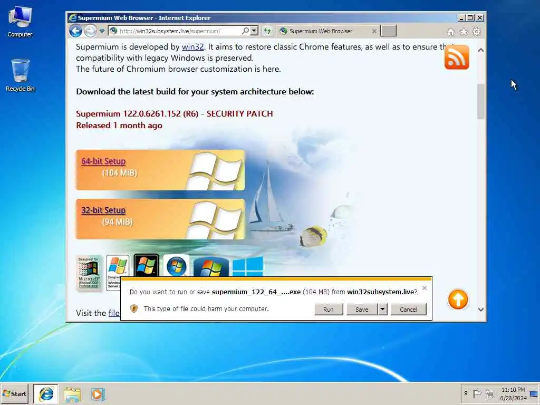Open the Start menu
The image size is (540, 405).
14,393
